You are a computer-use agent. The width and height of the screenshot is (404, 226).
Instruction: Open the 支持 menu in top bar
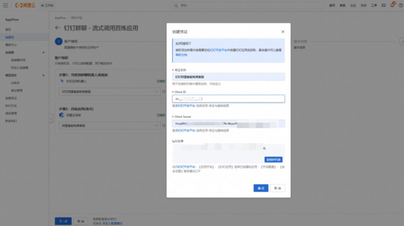(x=363, y=5)
